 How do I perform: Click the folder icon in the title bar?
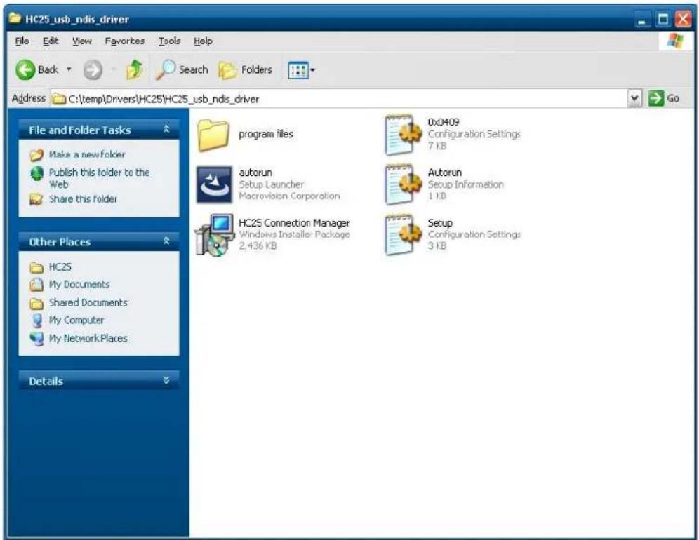point(15,18)
